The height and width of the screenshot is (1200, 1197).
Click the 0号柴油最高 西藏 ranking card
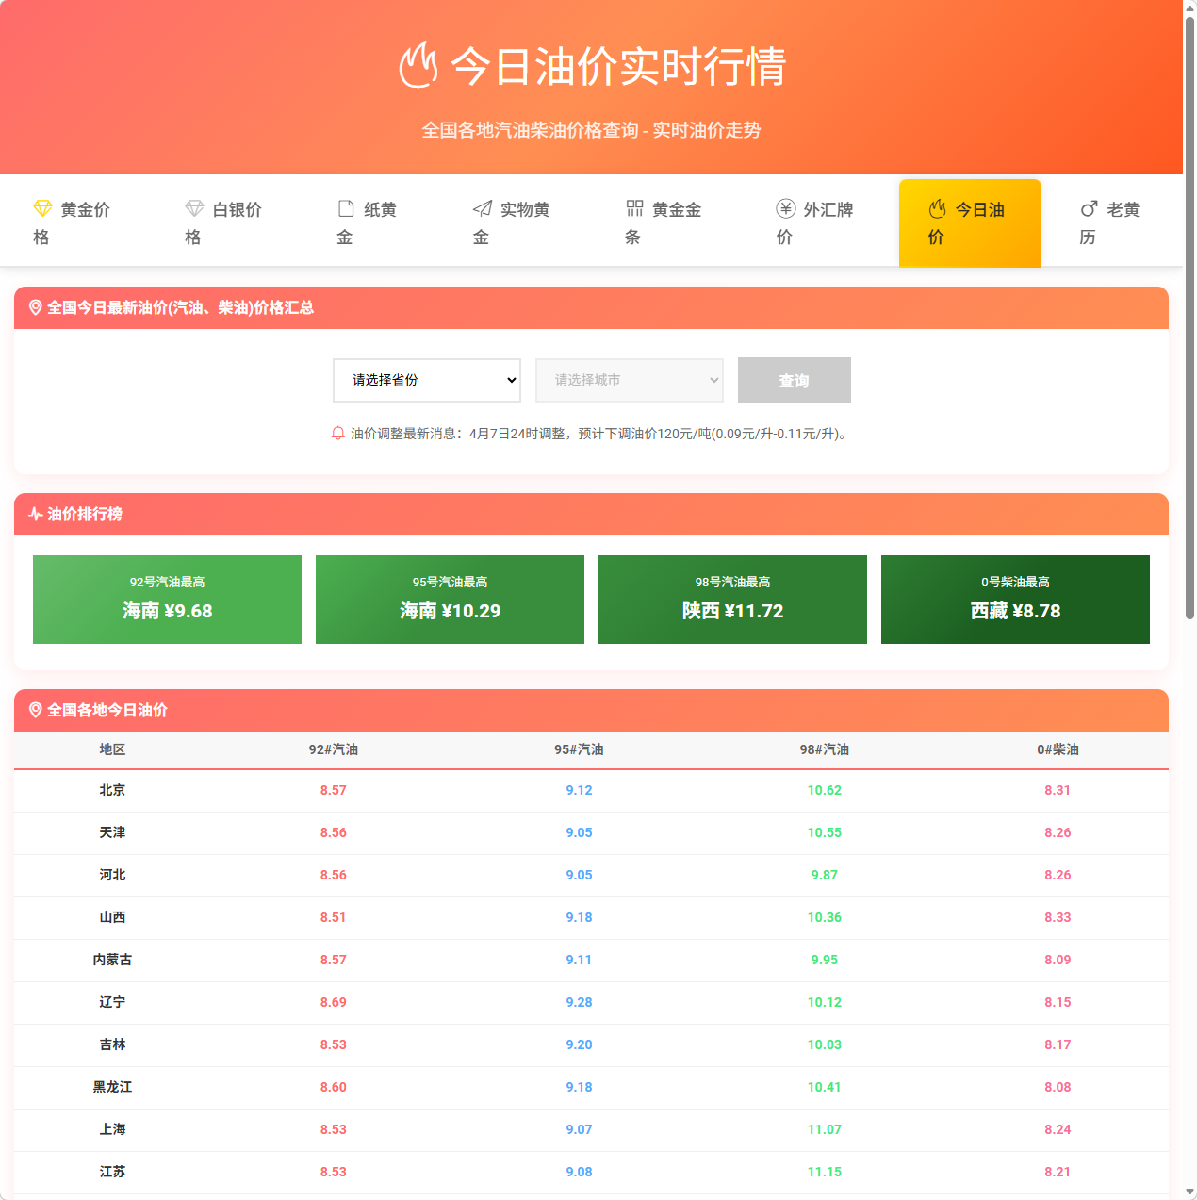1015,600
